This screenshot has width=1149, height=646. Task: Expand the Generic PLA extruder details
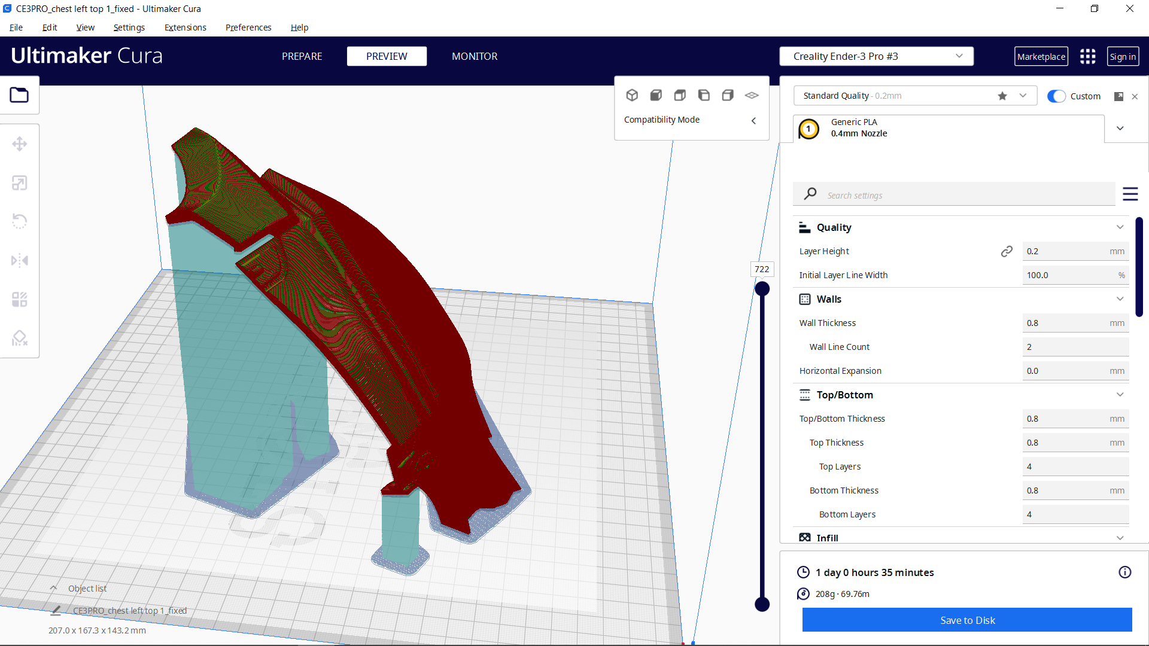point(1121,128)
